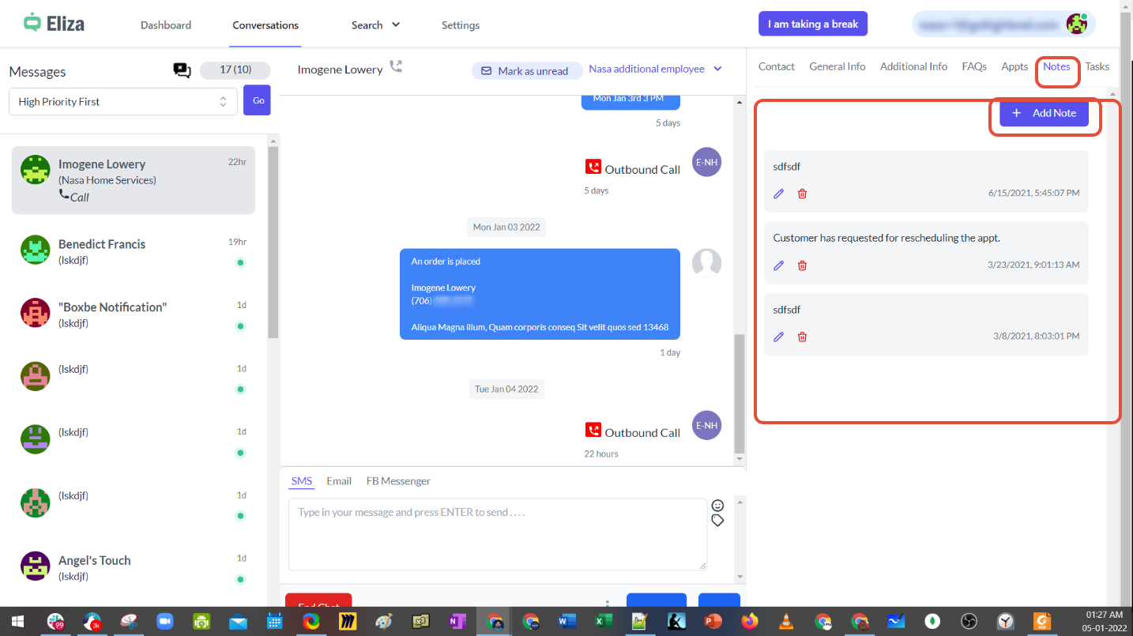
Task: Open the "Boxbe Notification" conversation
Action: tap(134, 314)
